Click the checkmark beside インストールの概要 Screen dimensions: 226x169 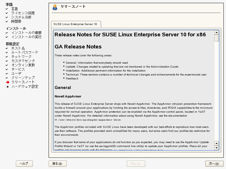click(7, 33)
